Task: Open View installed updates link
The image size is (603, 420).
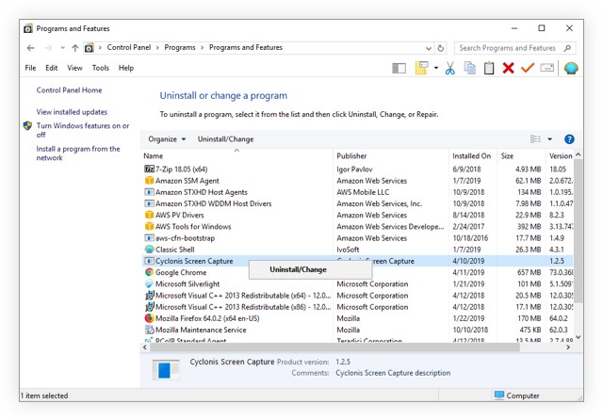Action: (x=72, y=112)
